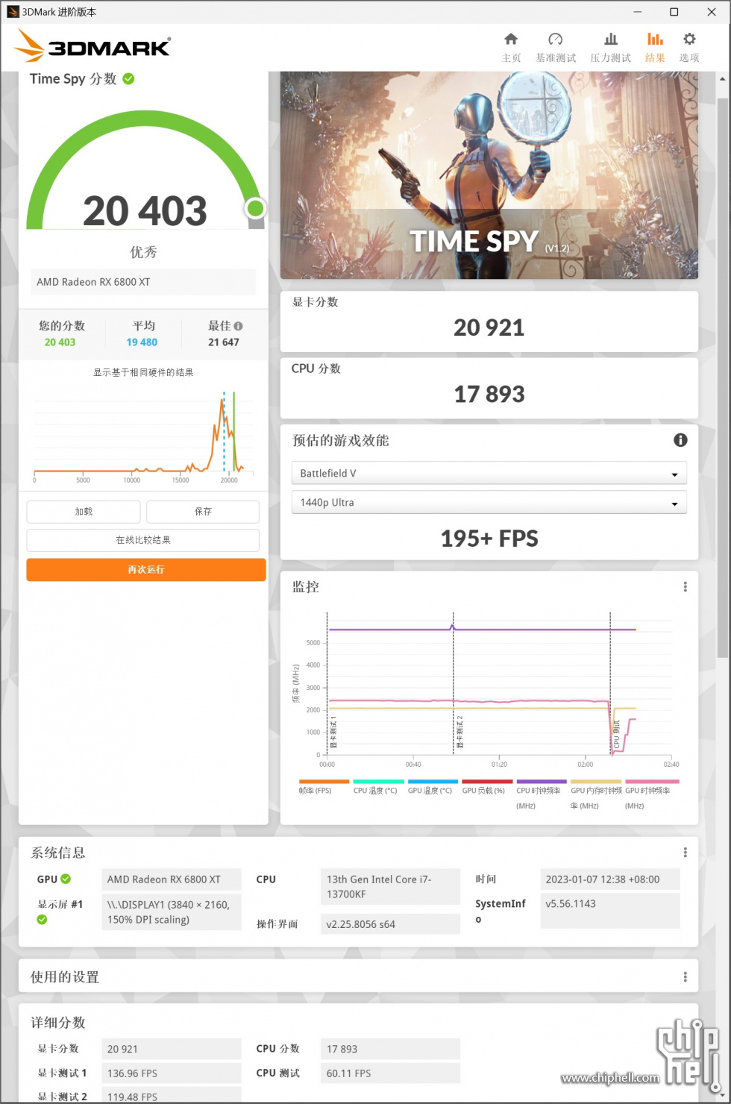Viewport: 731px width, 1104px height.
Task: Open the 监控 panel three-dot menu
Action: tap(685, 587)
